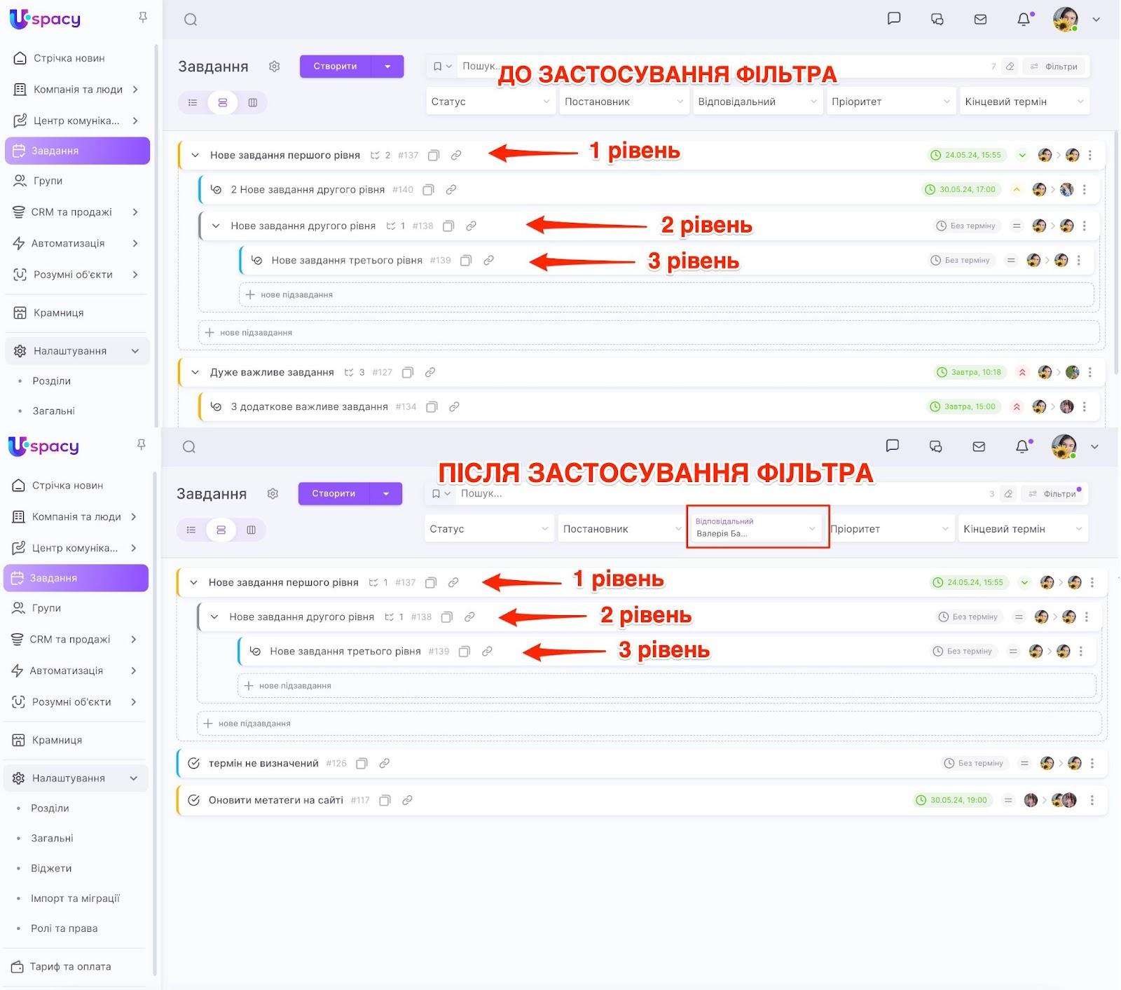Open the three-dot menu for Дуже важливе завдання

(1090, 373)
